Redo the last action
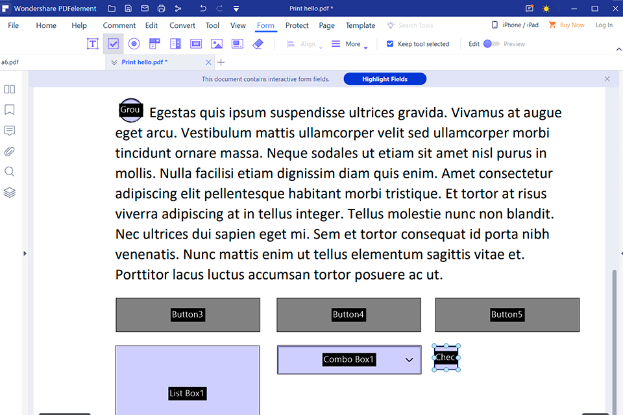Image resolution: width=623 pixels, height=415 pixels. tap(219, 8)
